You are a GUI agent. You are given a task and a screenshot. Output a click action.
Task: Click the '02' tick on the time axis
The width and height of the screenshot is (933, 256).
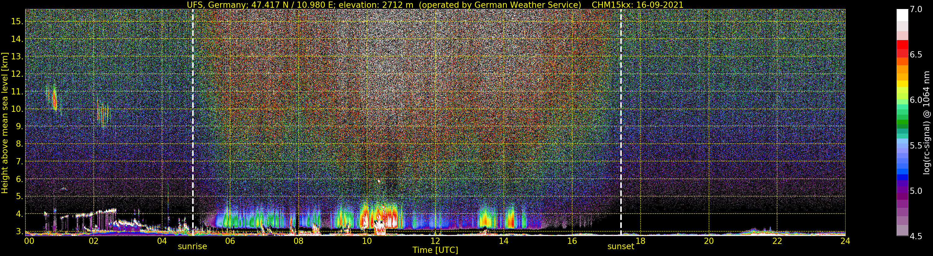pyautogui.click(x=94, y=241)
